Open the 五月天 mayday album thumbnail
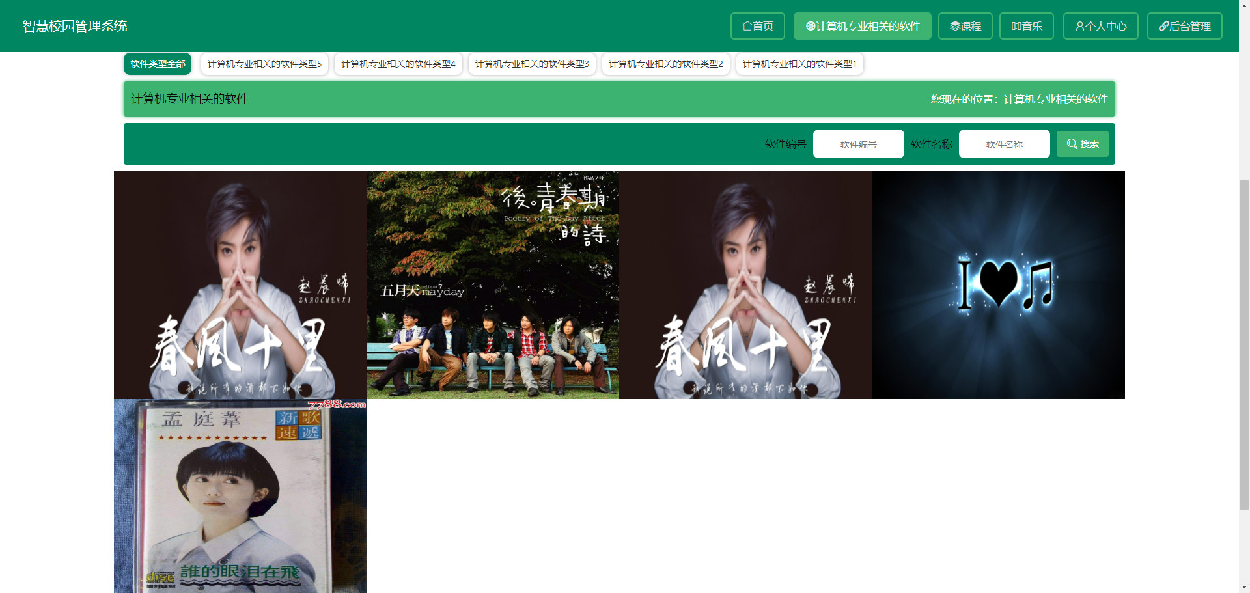This screenshot has width=1250, height=593. [493, 285]
